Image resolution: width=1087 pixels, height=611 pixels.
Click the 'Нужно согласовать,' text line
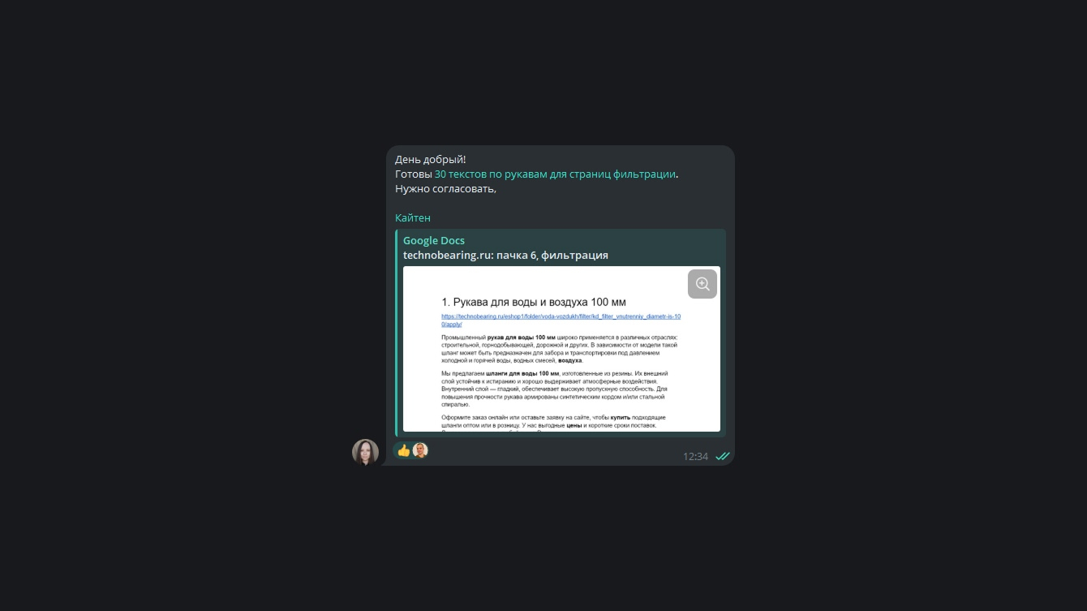(445, 188)
